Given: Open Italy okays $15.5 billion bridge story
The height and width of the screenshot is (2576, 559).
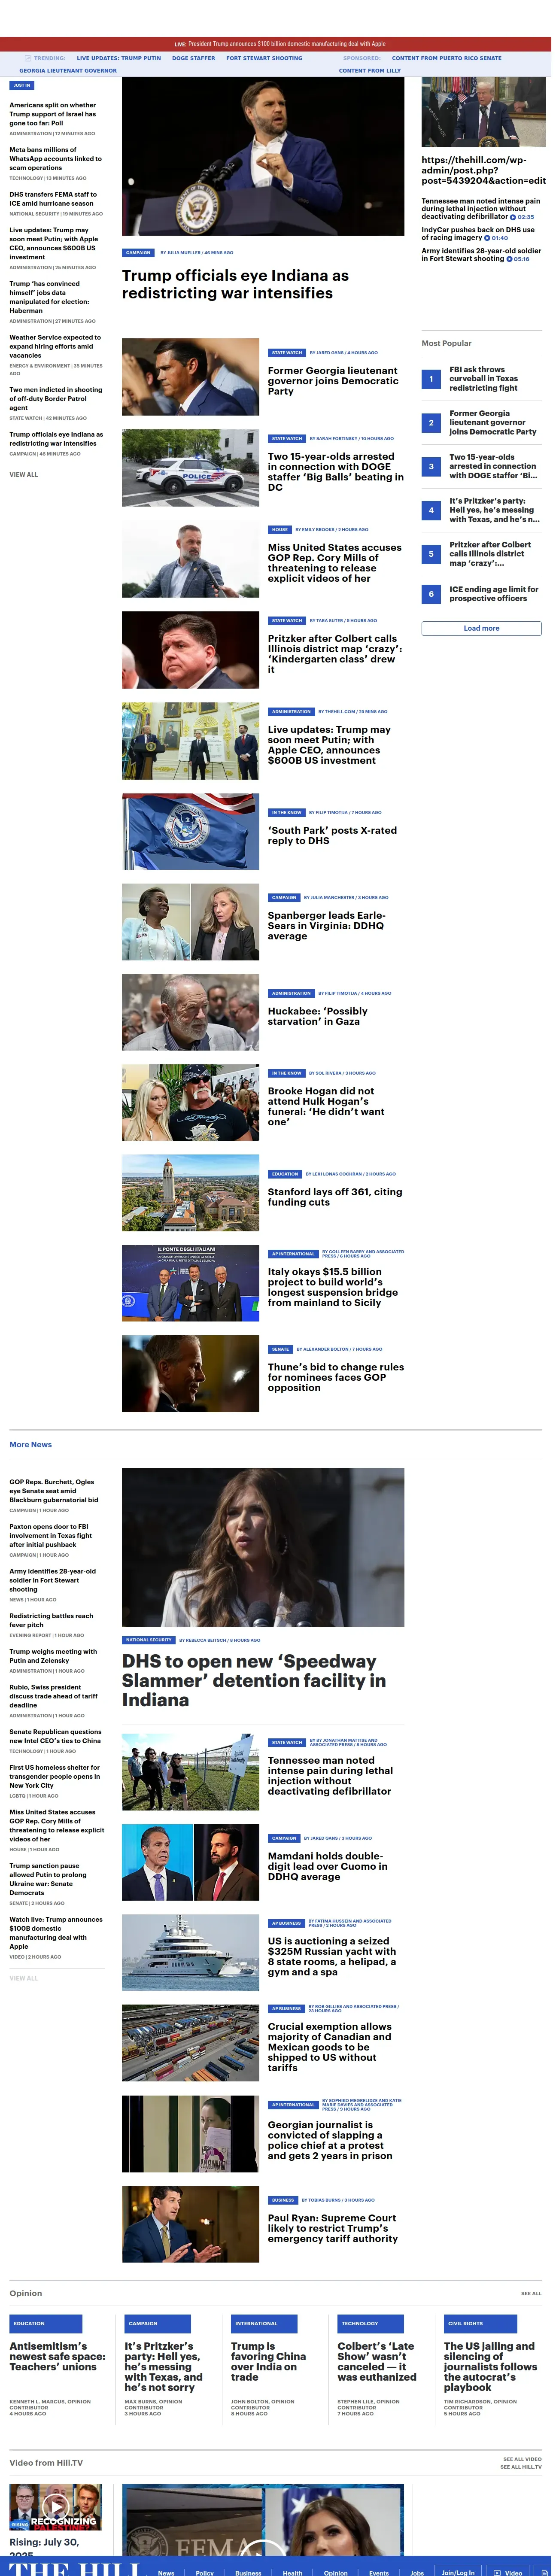Looking at the screenshot, I should 333,1287.
